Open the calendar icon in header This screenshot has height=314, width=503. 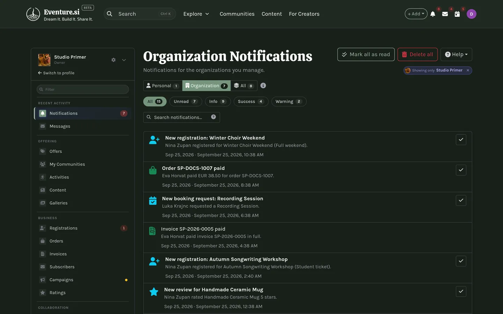[457, 14]
